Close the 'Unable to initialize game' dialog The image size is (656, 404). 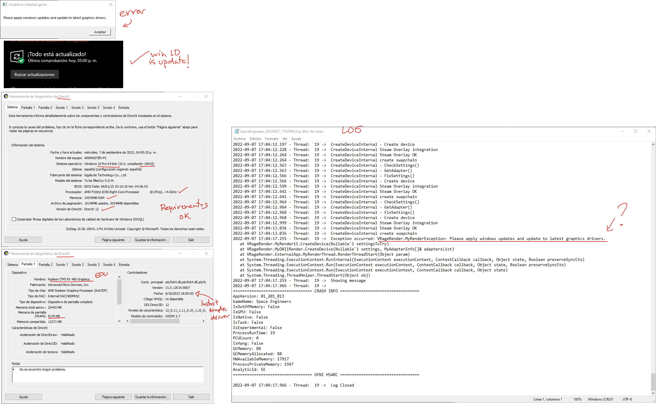(111, 4)
